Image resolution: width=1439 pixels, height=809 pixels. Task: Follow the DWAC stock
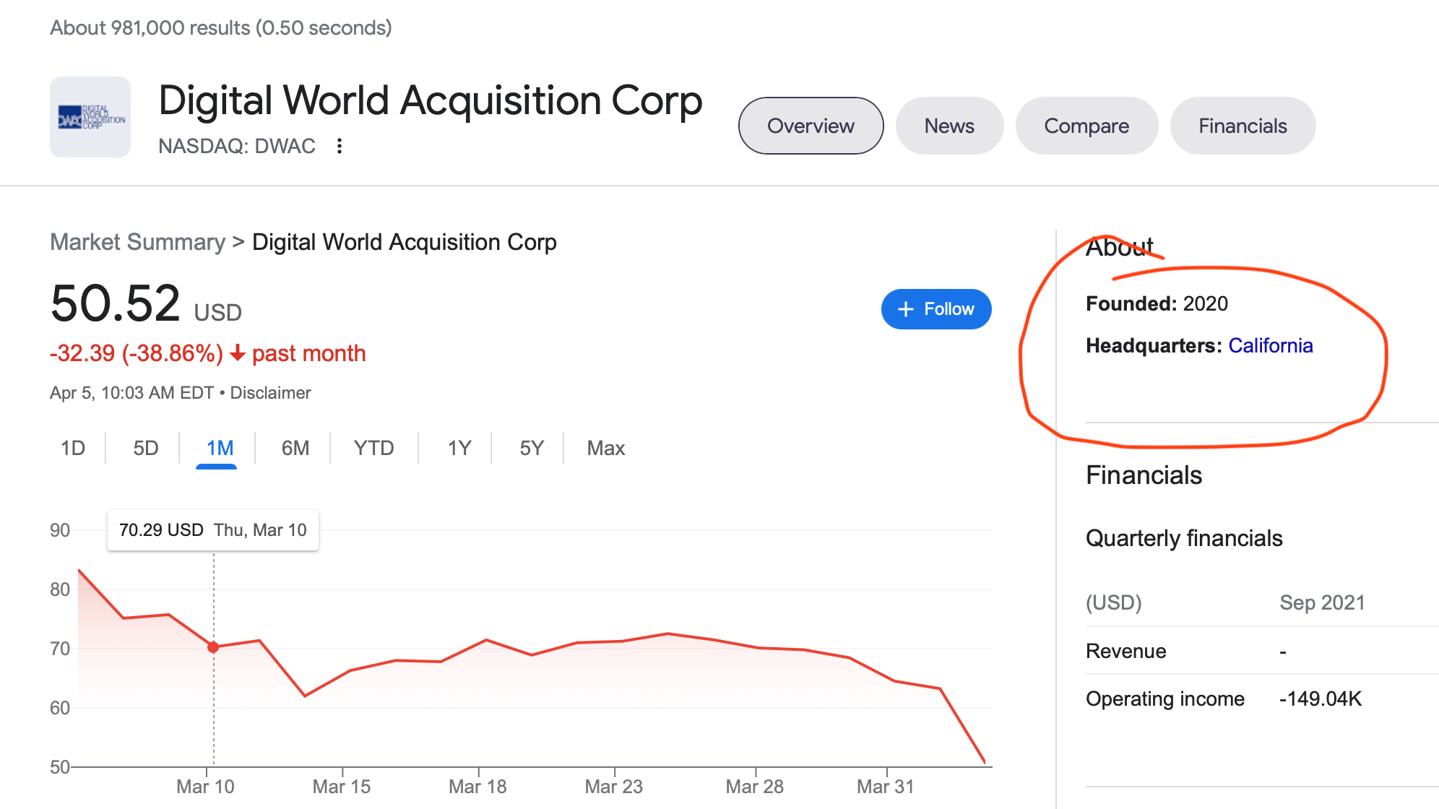pyautogui.click(x=936, y=309)
